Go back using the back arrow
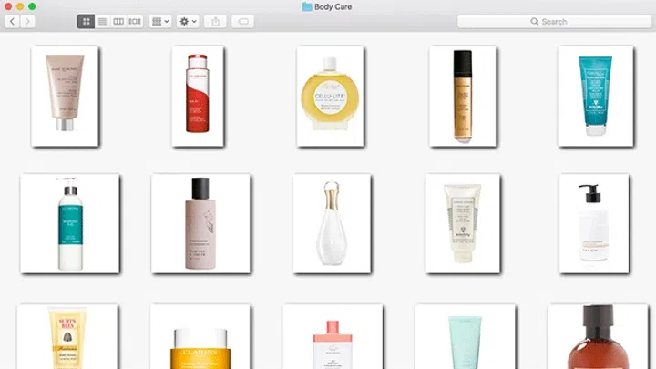This screenshot has height=369, width=656. 13,21
